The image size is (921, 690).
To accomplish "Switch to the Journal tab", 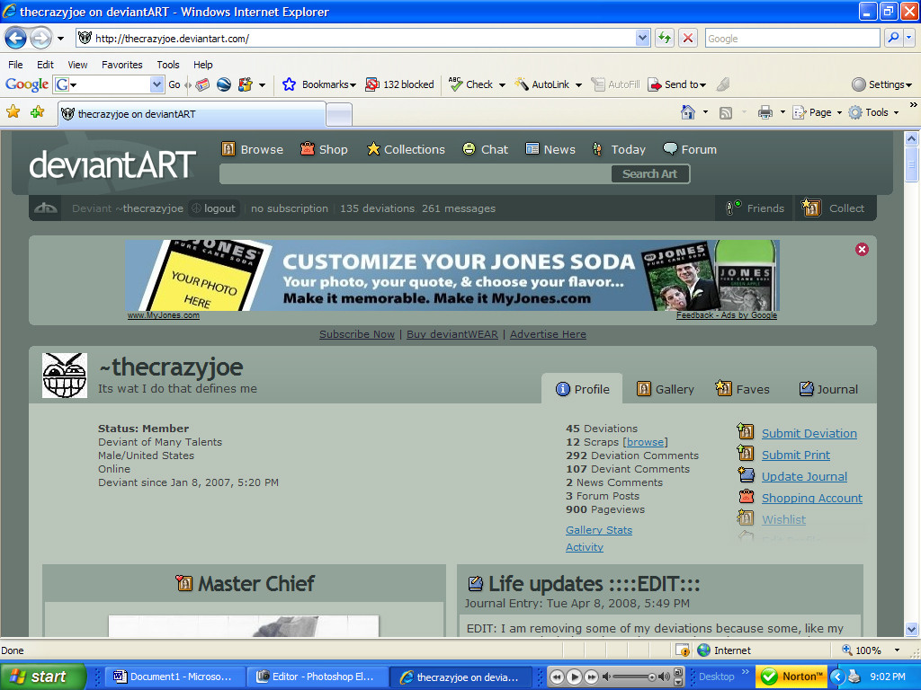I will pyautogui.click(x=828, y=389).
